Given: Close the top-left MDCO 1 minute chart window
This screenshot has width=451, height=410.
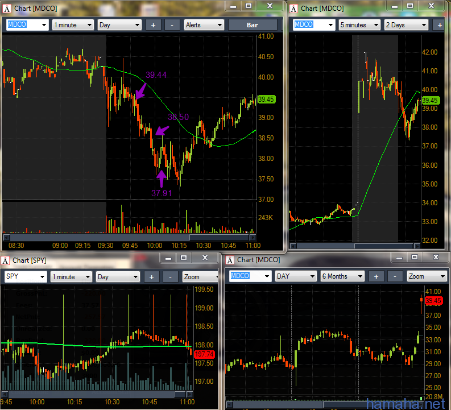Looking at the screenshot, I should (270, 6).
